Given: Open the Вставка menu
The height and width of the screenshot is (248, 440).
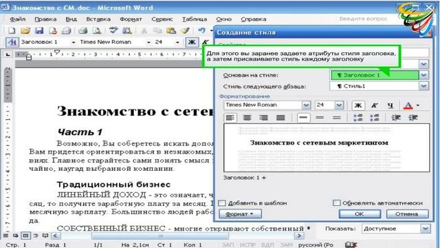Looking at the screenshot, I should click(98, 19).
